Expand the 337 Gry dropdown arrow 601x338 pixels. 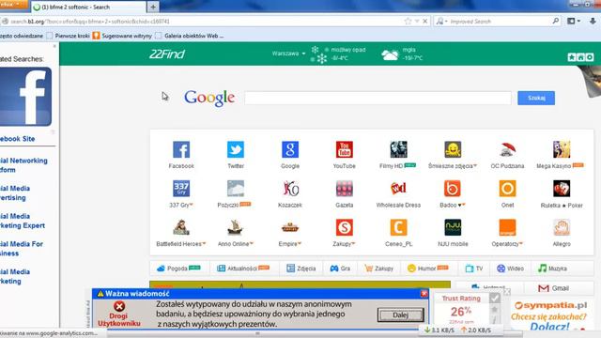(x=191, y=205)
